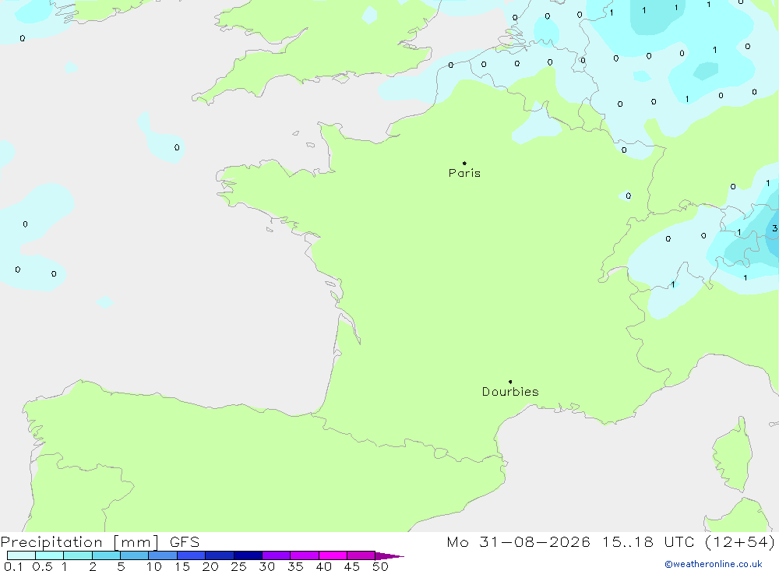Click the magenta 40 mm legend swatch

[333, 555]
